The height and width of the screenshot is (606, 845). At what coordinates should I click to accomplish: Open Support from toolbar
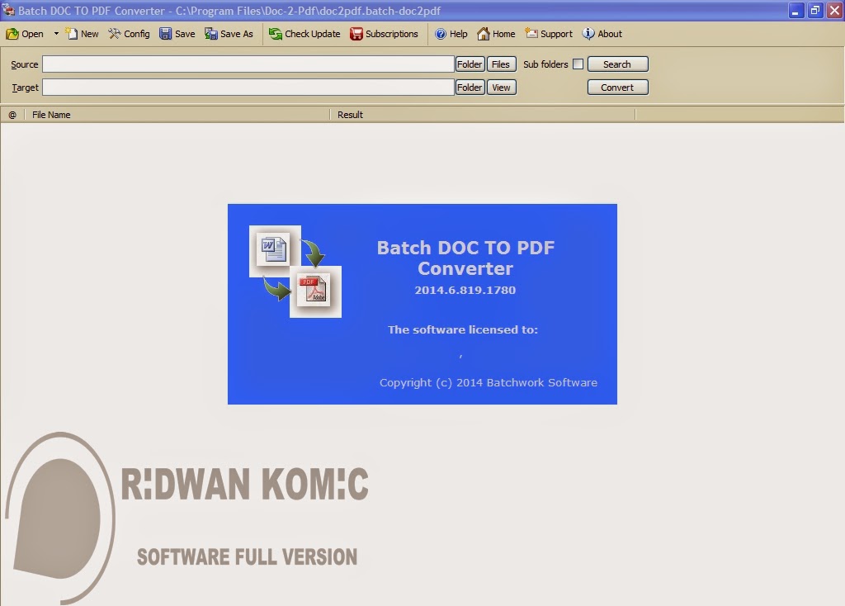coord(549,34)
